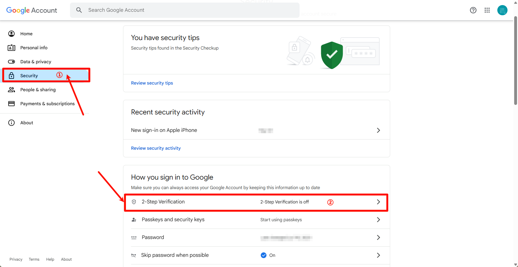518x267 pixels.
Task: Expand the Passkeys and security keys chevron
Action: click(x=378, y=220)
